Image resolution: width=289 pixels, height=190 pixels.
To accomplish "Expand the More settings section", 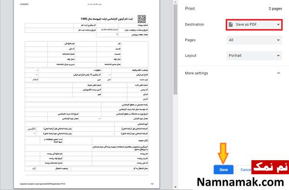I will click(233, 73).
